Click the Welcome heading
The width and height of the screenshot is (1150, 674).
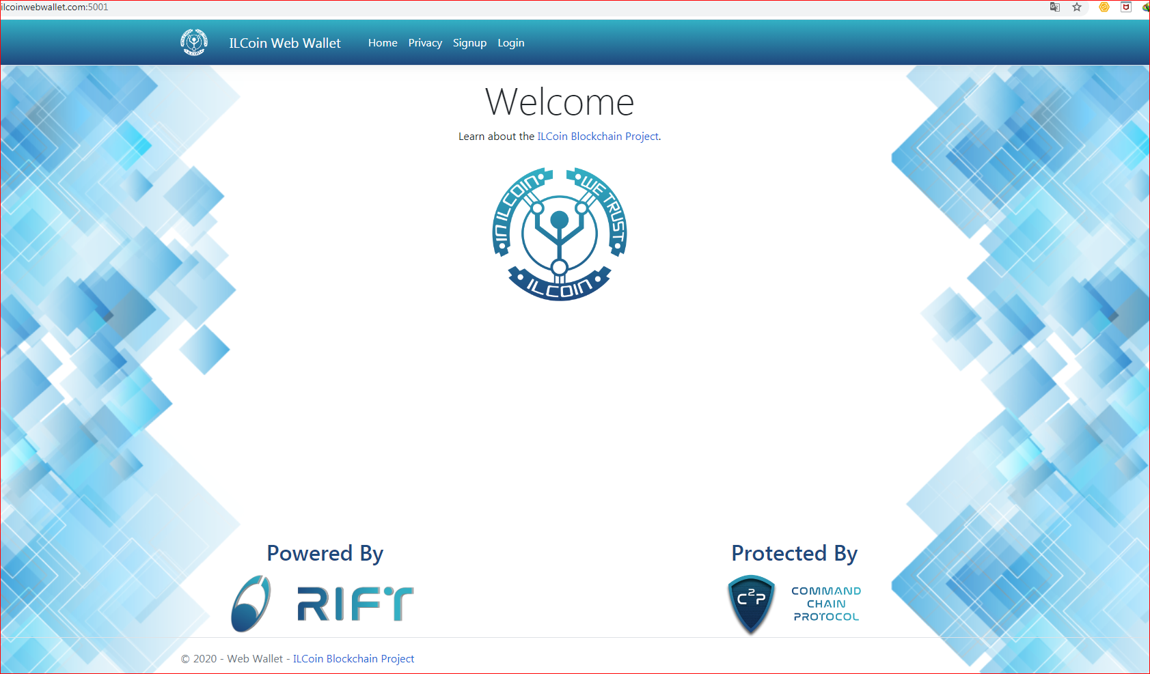[x=560, y=102]
